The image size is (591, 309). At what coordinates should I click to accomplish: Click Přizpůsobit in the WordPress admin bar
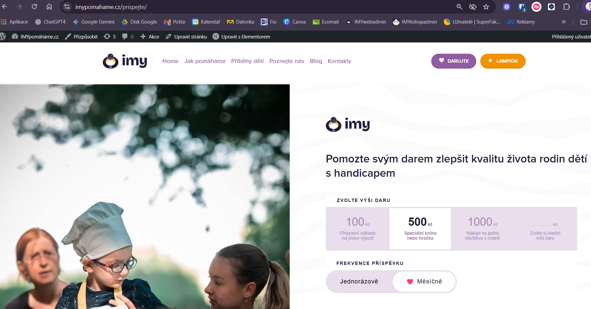pyautogui.click(x=81, y=36)
